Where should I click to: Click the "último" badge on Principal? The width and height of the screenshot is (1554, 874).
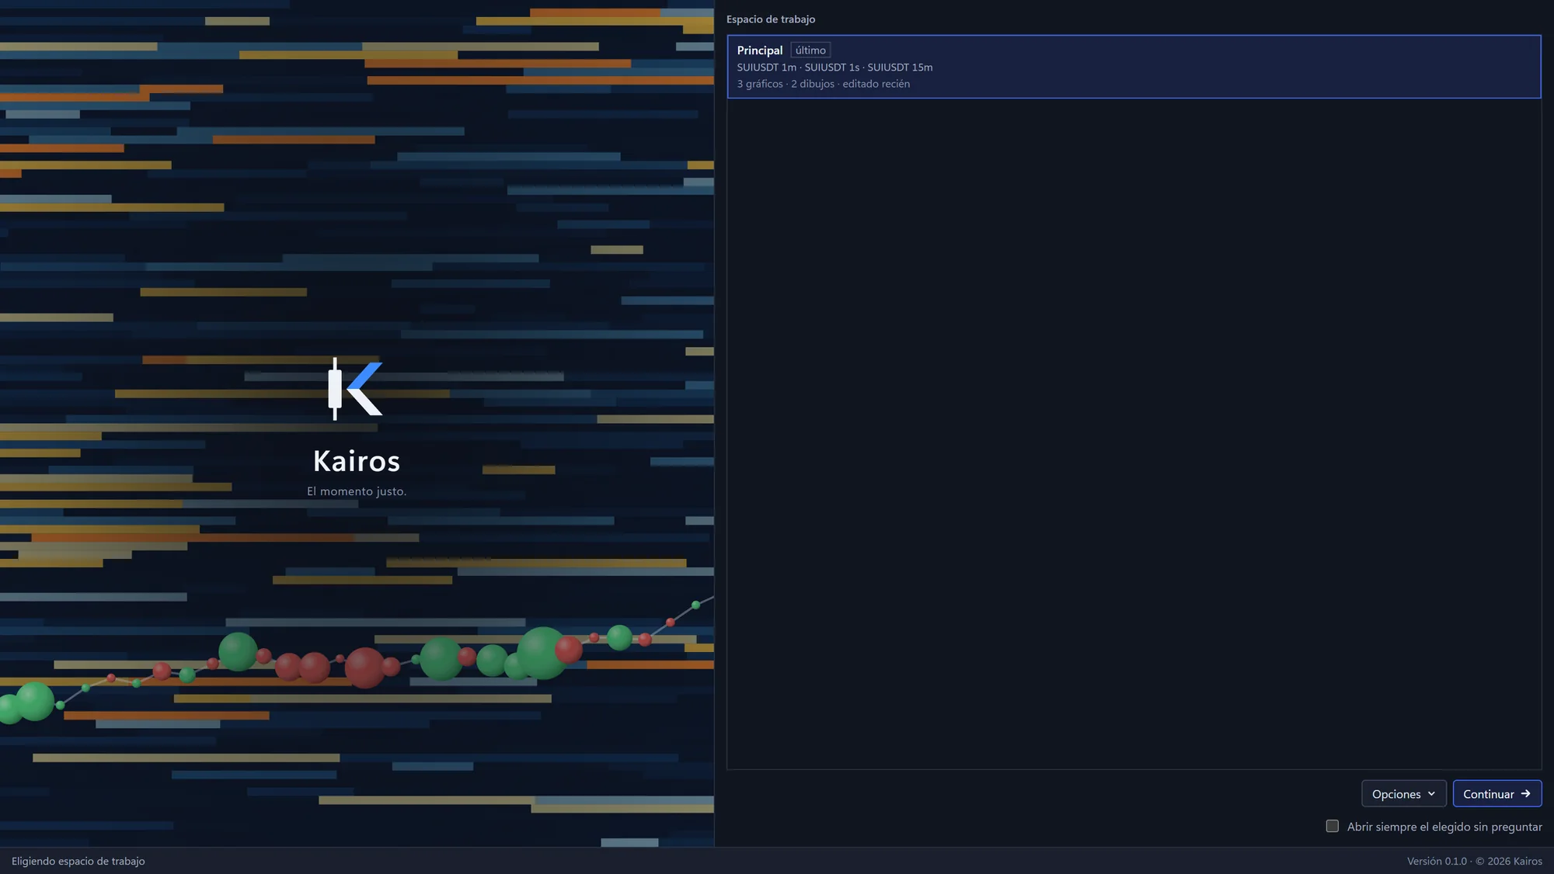(810, 50)
